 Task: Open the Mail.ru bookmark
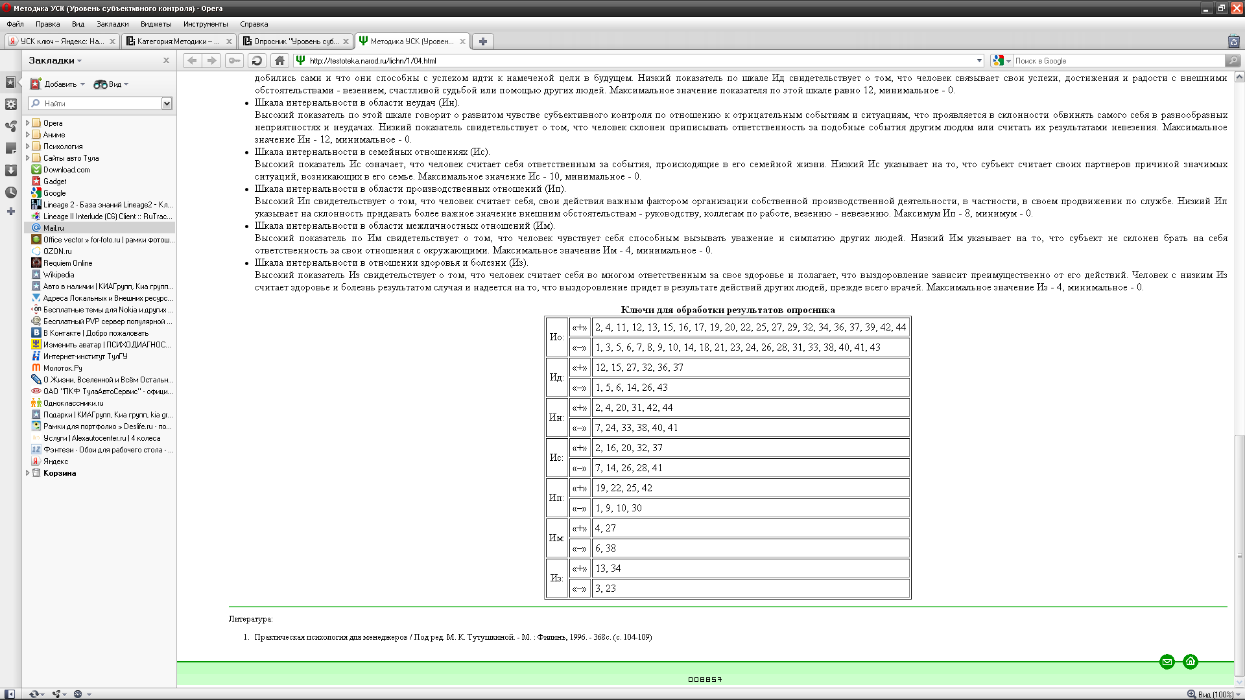click(53, 228)
